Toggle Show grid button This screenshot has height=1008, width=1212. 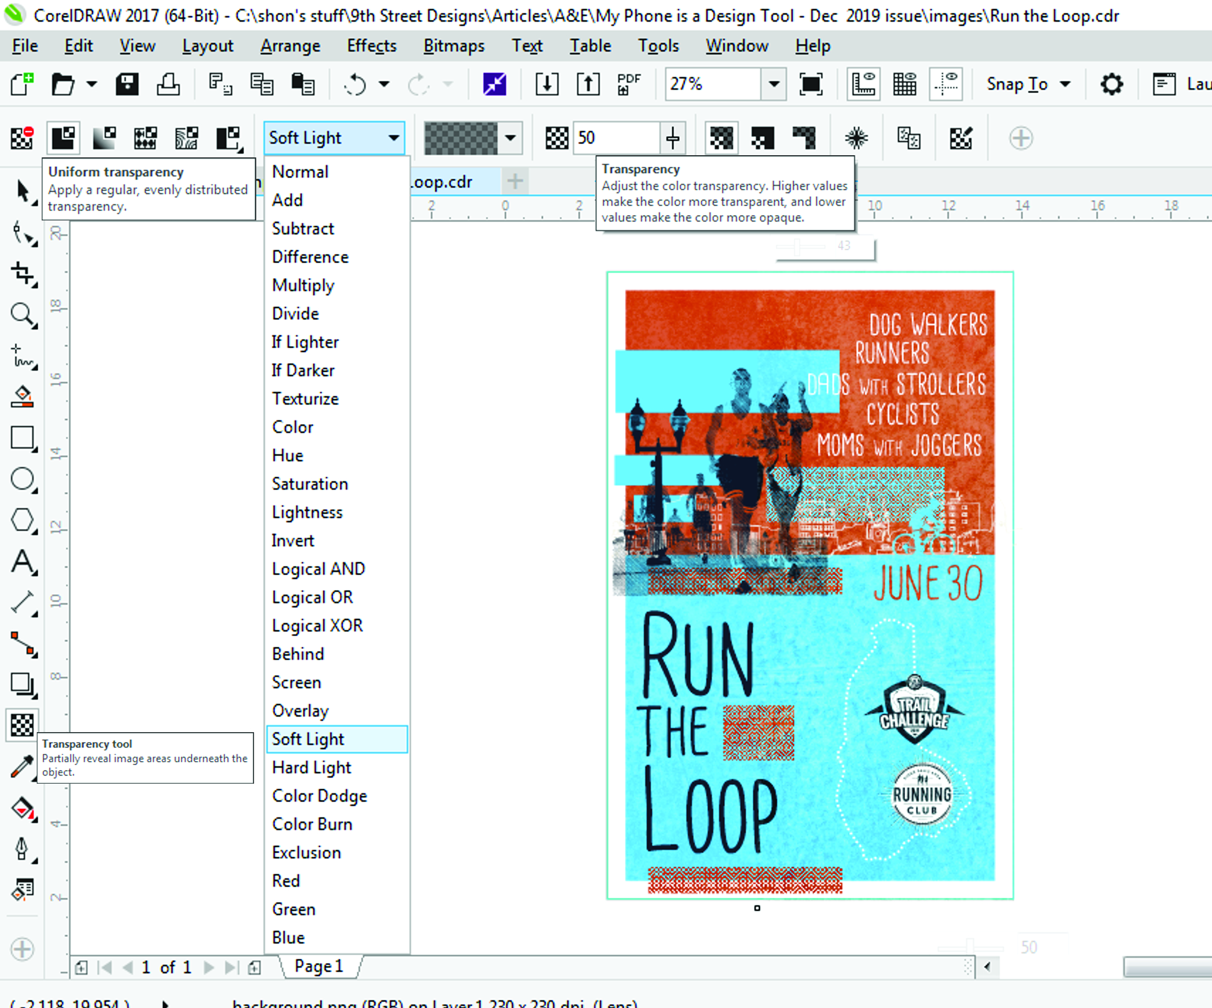coord(904,84)
